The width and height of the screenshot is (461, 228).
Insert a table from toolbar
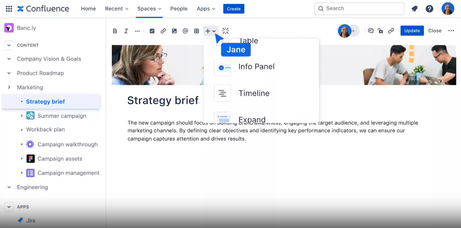(x=197, y=31)
